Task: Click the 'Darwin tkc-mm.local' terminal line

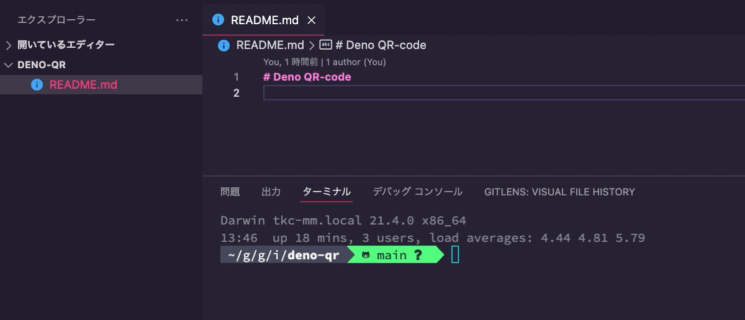Action: pos(343,221)
